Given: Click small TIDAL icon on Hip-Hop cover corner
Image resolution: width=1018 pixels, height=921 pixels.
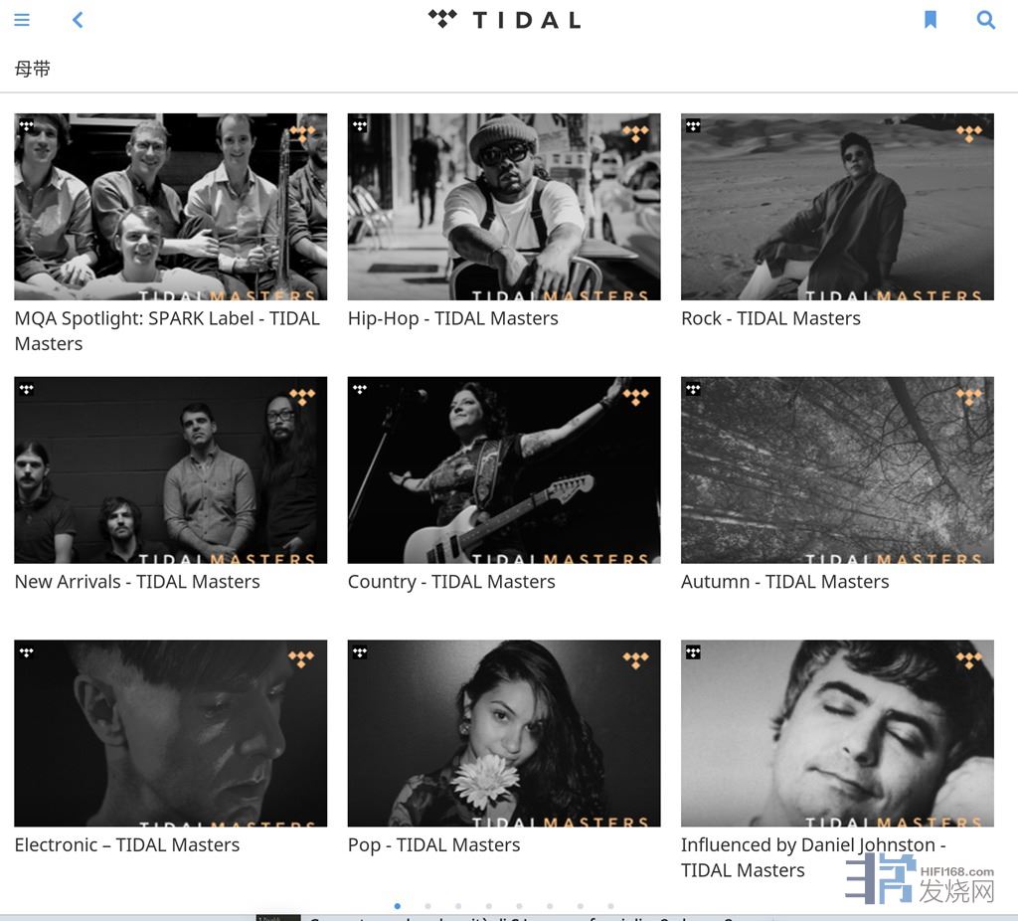Looking at the screenshot, I should [x=360, y=126].
